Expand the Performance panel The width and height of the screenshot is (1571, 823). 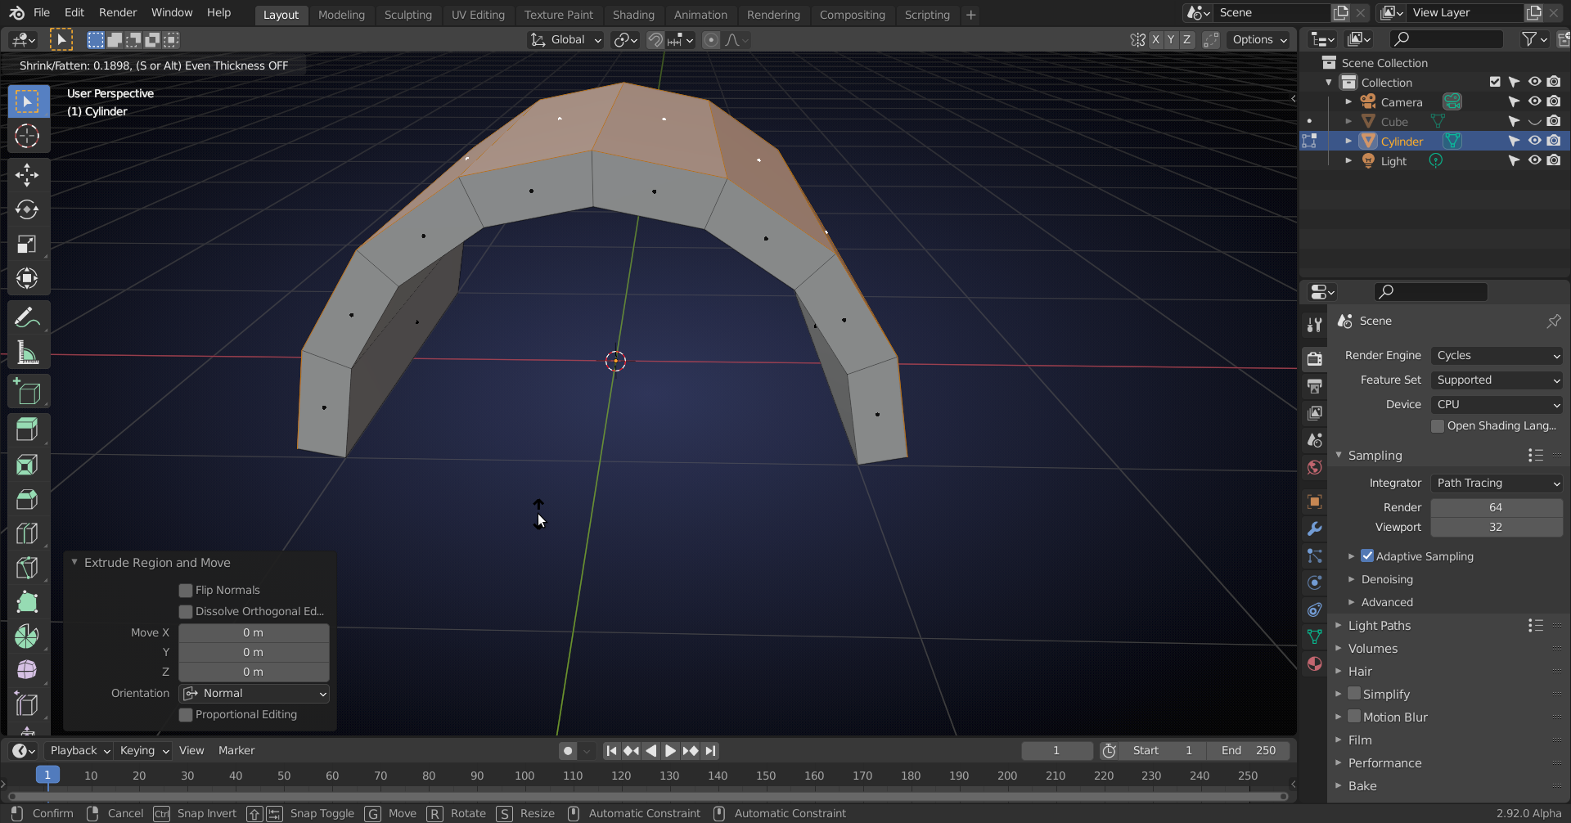(1384, 763)
